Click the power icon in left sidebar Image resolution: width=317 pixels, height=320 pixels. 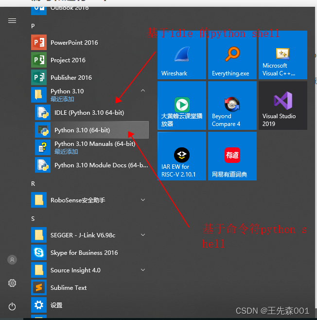(12, 306)
